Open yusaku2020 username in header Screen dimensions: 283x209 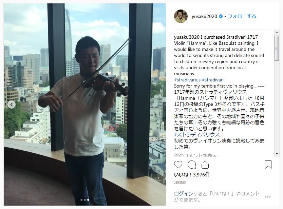click(x=204, y=16)
